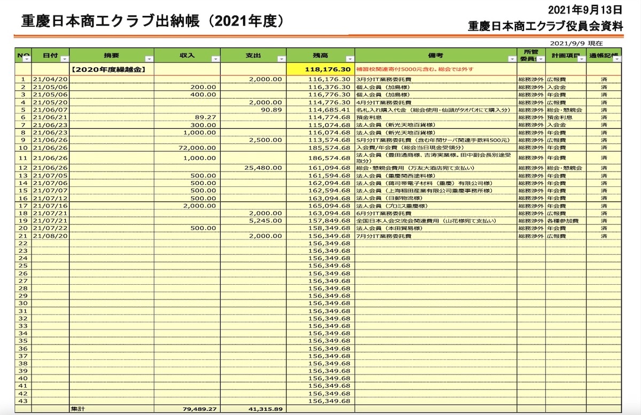Select the 集計 total label cell
Viewport: 641px width, 415px height.
[x=112, y=409]
